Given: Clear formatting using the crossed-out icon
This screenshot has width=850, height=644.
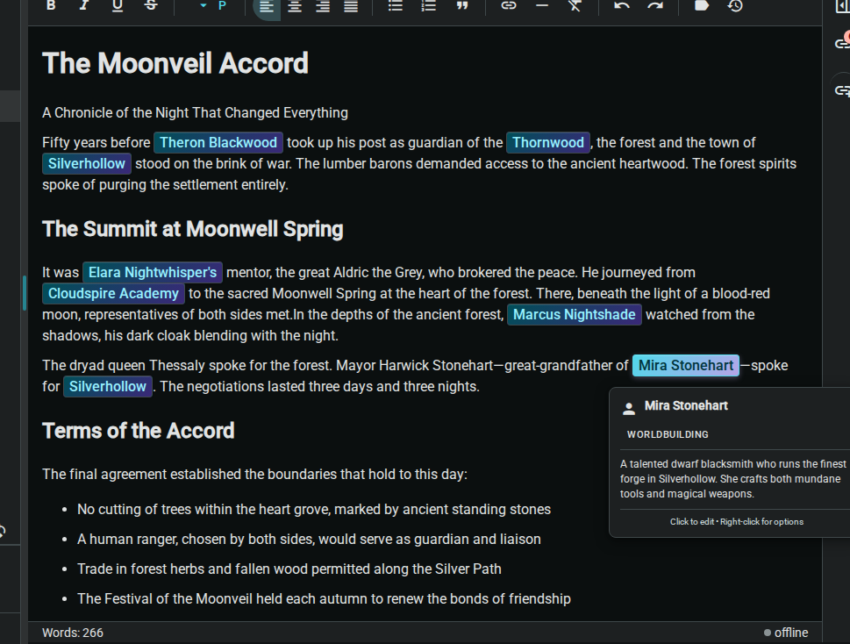Looking at the screenshot, I should [x=575, y=7].
